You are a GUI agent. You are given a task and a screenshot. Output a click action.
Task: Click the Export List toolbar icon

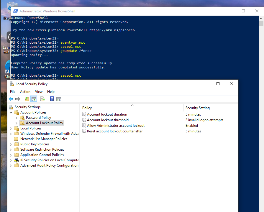43,99
